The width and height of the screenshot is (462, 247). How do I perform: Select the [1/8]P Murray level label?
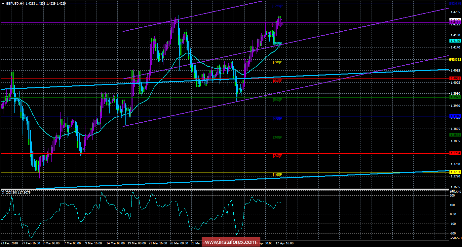click(x=278, y=174)
